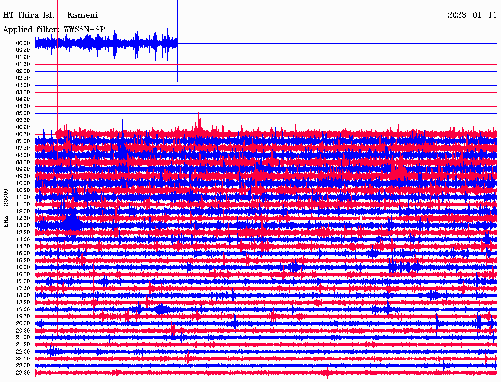Image resolution: width=501 pixels, height=382 pixels.
Task: Select the 09:30 time label
Action: (x=23, y=176)
